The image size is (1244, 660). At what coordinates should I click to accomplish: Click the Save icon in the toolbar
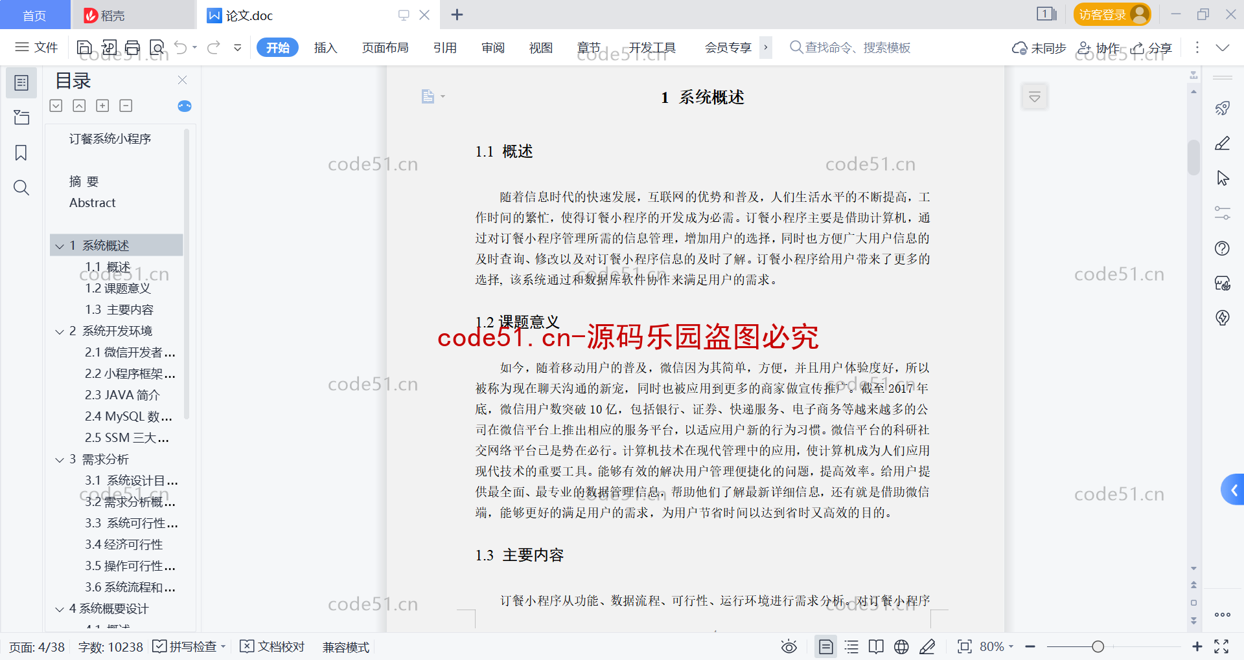(x=84, y=47)
